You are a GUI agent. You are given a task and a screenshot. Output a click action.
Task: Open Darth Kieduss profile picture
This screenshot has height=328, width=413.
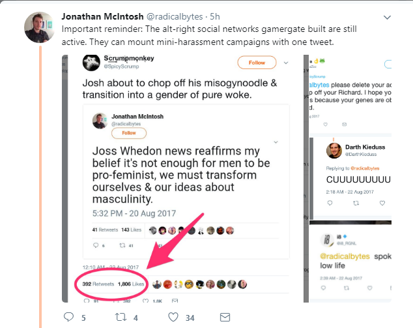[x=334, y=151]
